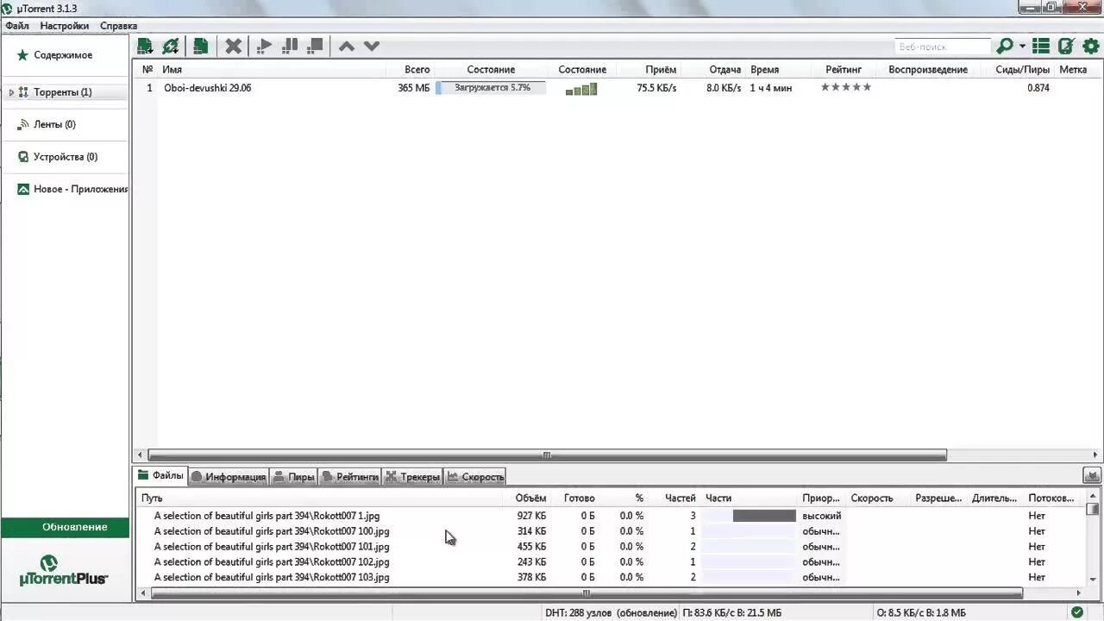
Task: Click the Загружается 5.7% progress bar
Action: pos(491,88)
